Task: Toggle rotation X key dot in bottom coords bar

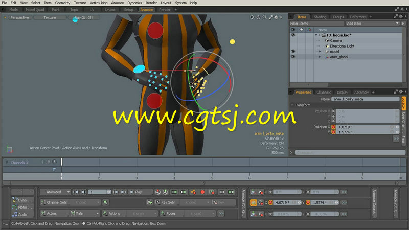Action: [x=270, y=202]
